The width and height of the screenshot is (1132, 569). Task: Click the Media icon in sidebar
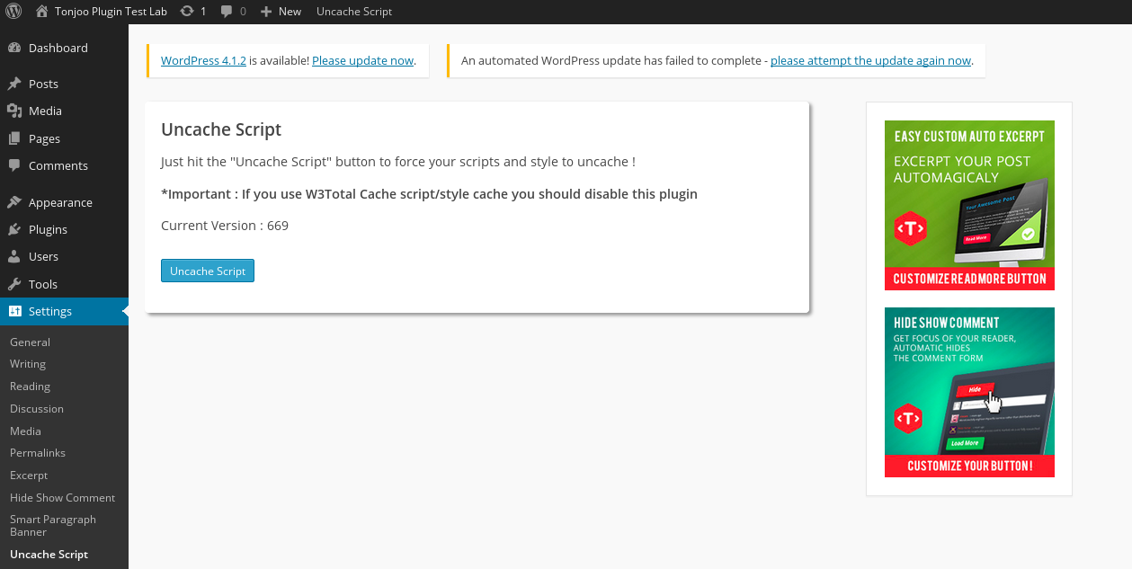point(14,111)
